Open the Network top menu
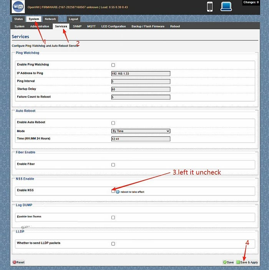The width and height of the screenshot is (269, 270). pos(50,19)
